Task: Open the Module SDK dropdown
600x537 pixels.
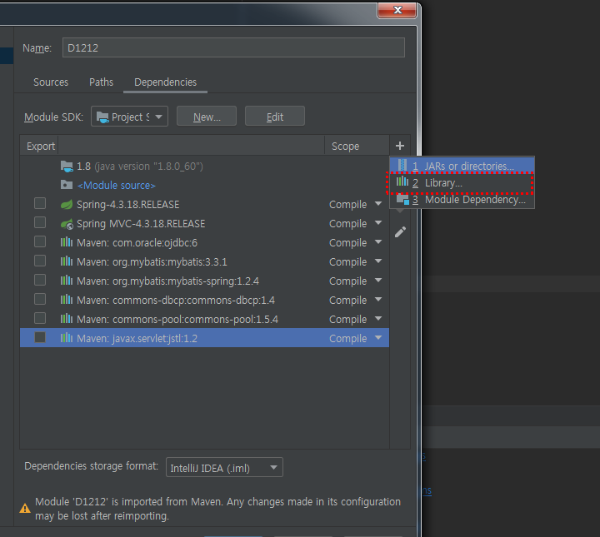Action: click(x=129, y=117)
